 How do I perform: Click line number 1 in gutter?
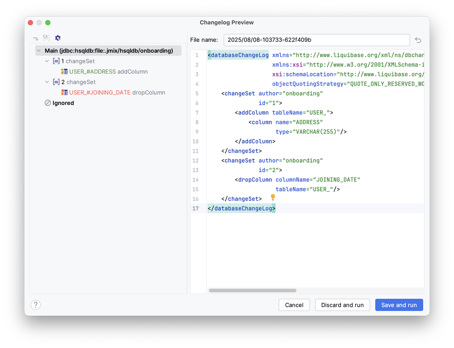197,55
